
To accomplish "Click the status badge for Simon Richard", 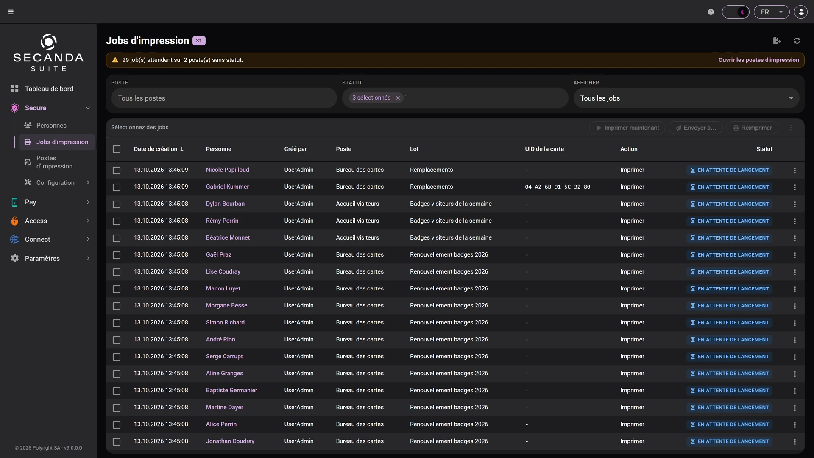I will tap(729, 323).
